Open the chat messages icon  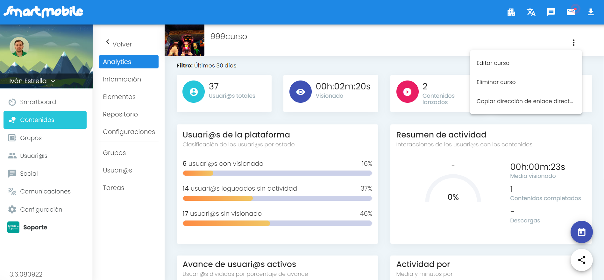551,12
